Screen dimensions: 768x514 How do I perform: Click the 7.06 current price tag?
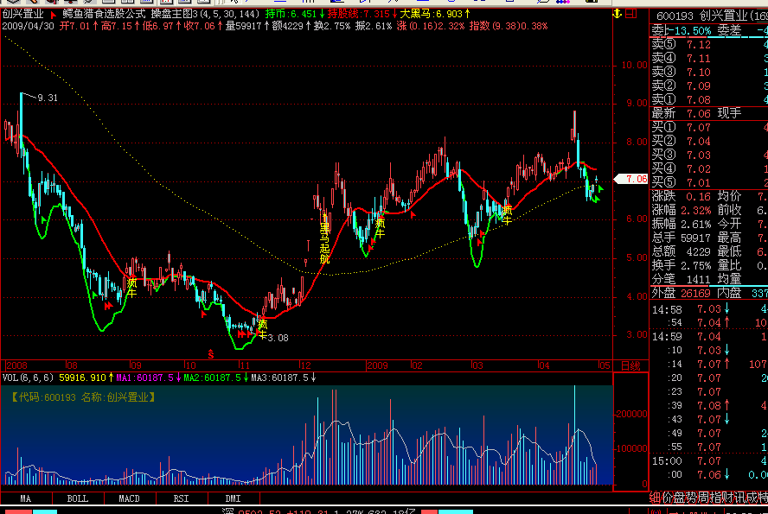[x=632, y=179]
